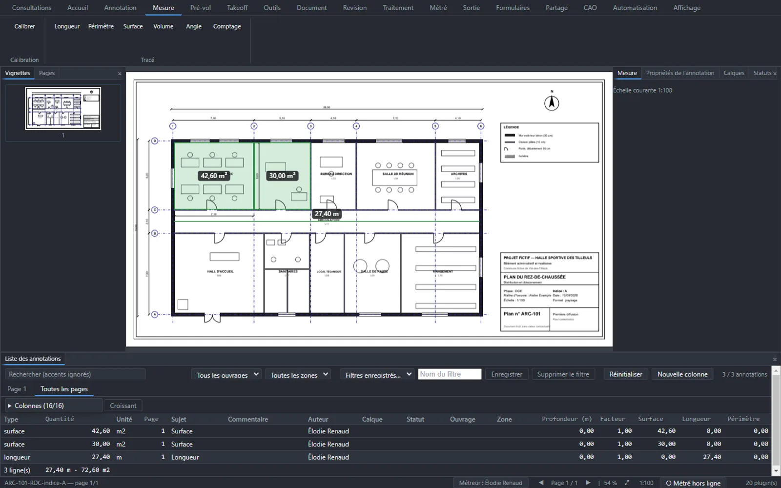
Task: Click the Nouvelle colonne button
Action: [682, 374]
